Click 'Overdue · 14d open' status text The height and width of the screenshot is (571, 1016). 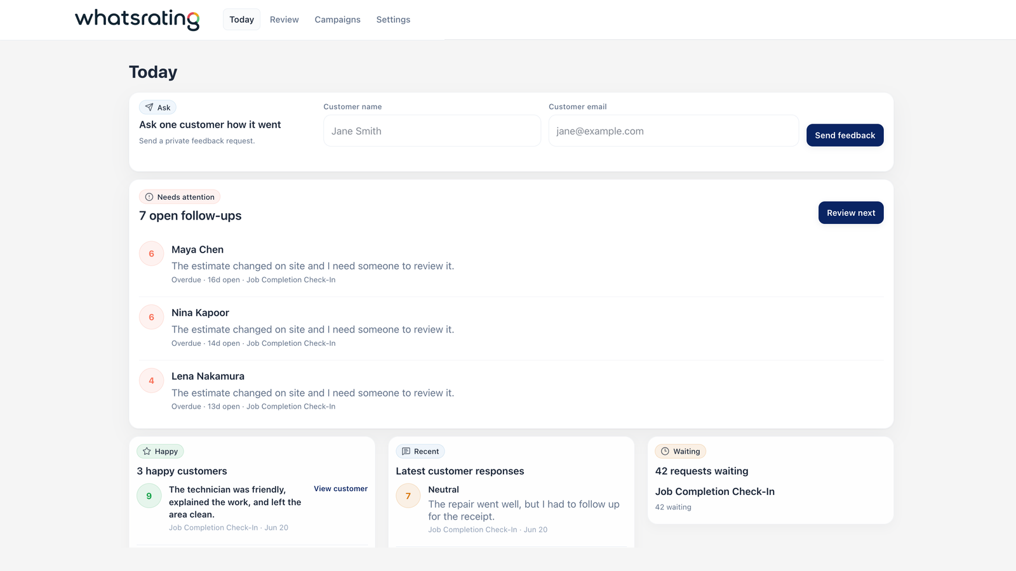click(x=206, y=343)
